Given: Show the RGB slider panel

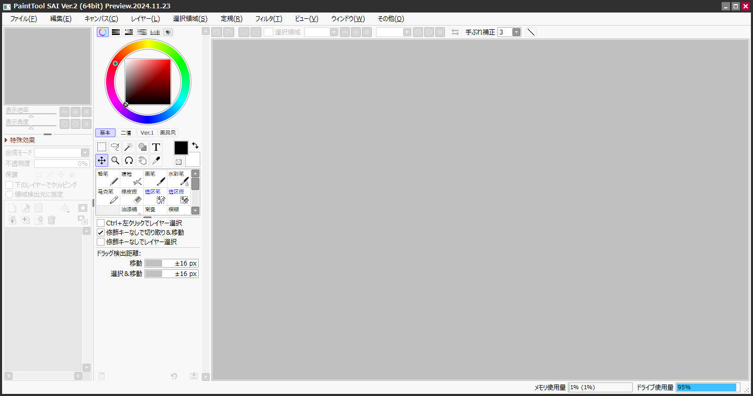Looking at the screenshot, I should tap(116, 32).
